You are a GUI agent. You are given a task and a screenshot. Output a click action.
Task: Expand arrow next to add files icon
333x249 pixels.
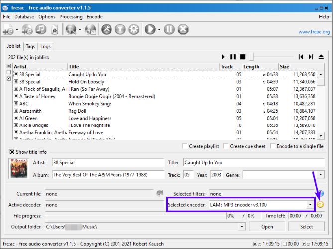(x=17, y=29)
